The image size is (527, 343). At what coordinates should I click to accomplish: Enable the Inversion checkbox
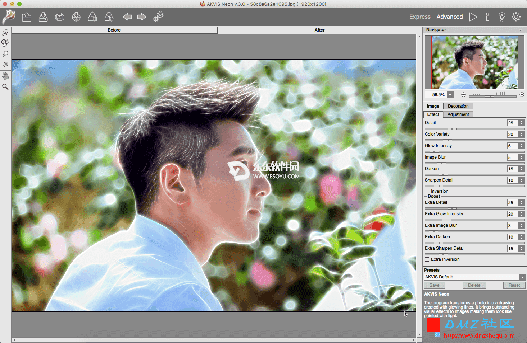coord(427,191)
